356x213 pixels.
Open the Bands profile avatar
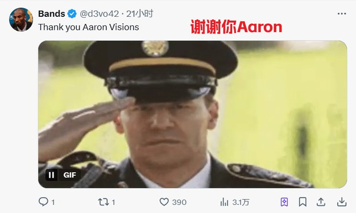coord(21,19)
